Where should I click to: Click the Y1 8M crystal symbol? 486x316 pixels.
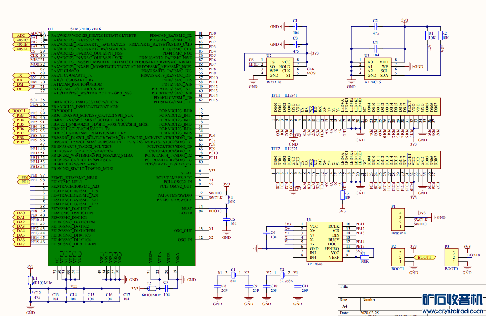pos(233,275)
